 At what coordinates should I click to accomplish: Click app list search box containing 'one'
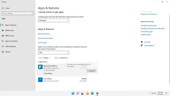[x=53, y=53]
